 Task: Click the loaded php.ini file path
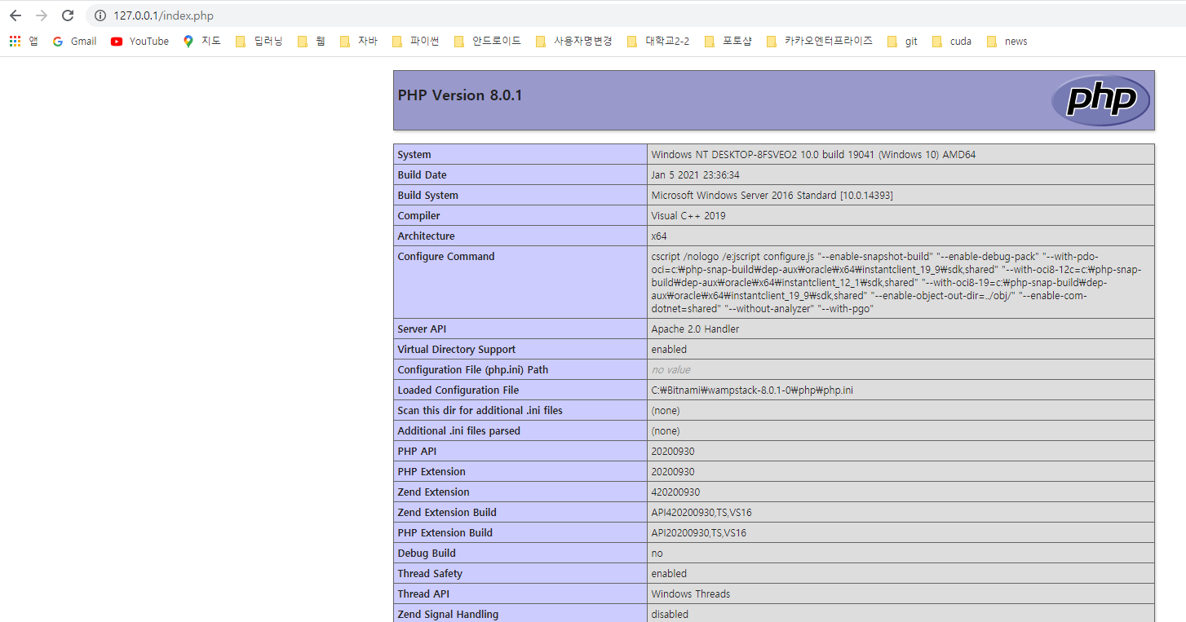tap(752, 390)
